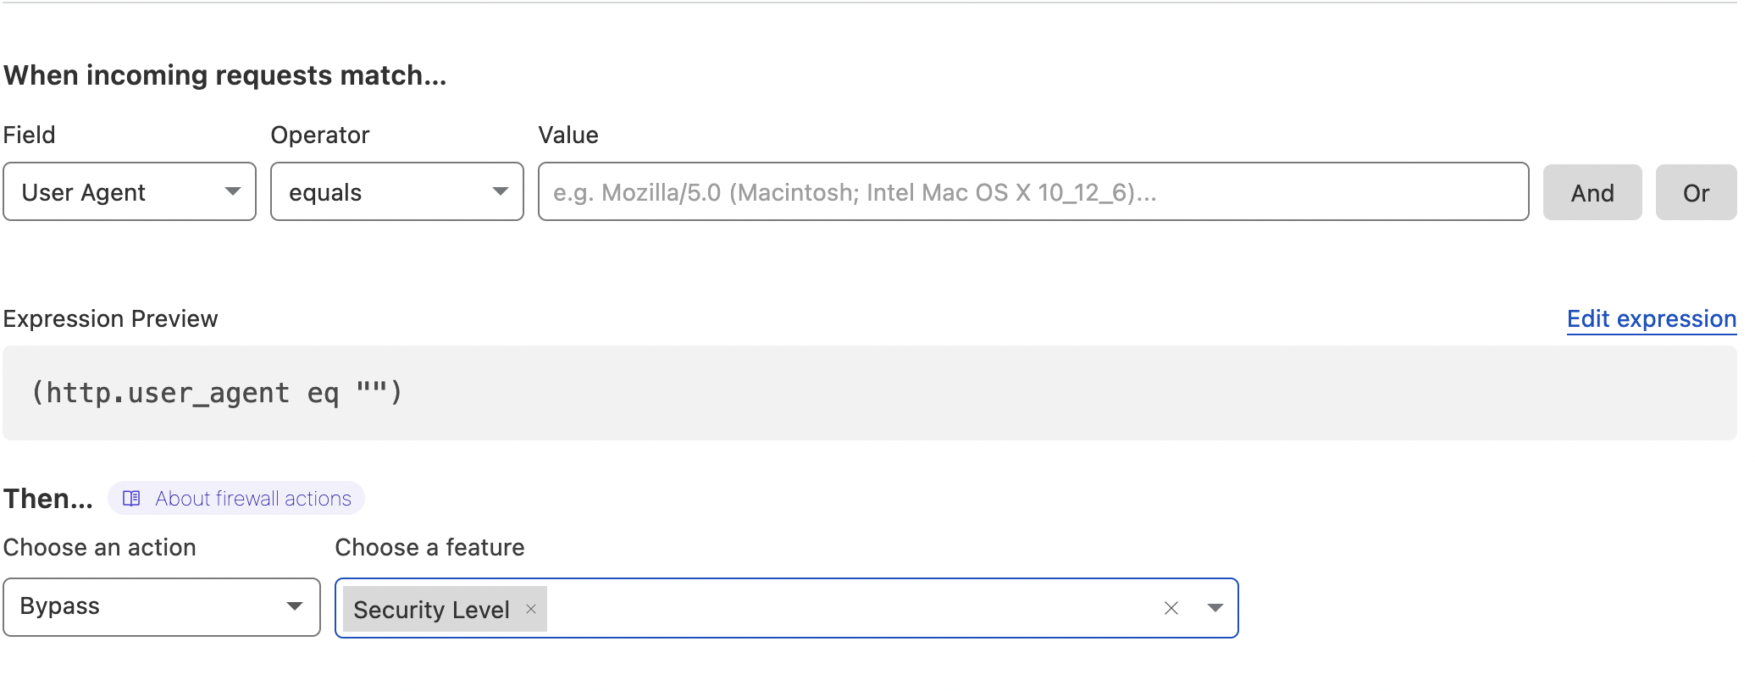Remove the Security Level tag with its x
This screenshot has width=1755, height=691.
[x=531, y=609]
